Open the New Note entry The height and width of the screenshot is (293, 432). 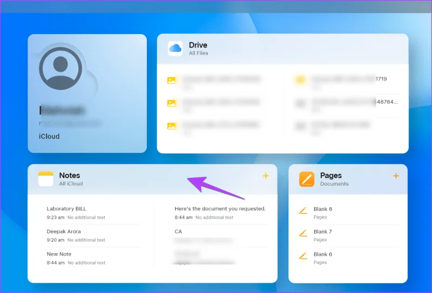point(93,258)
